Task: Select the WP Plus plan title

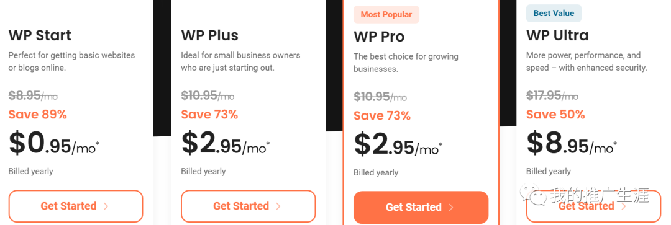Action: click(210, 35)
